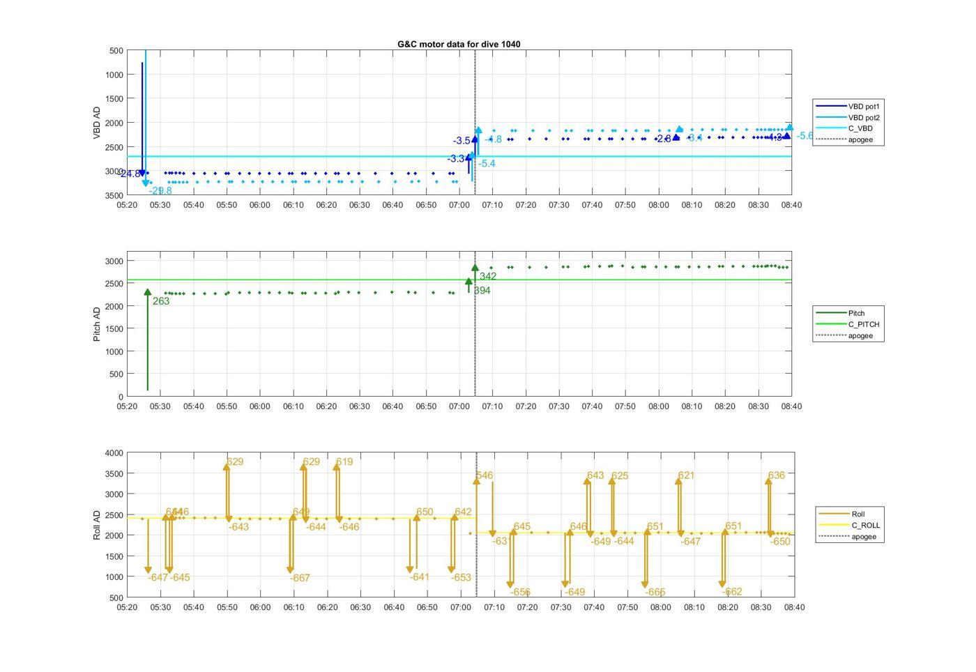Click the '-3.3' VBD pot1 label

(x=456, y=159)
